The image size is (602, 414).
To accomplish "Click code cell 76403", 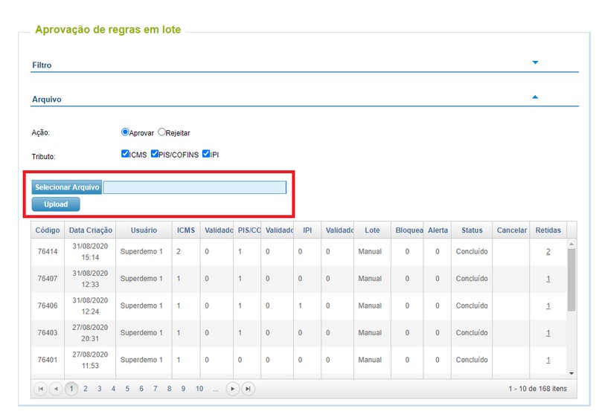I will [x=48, y=333].
